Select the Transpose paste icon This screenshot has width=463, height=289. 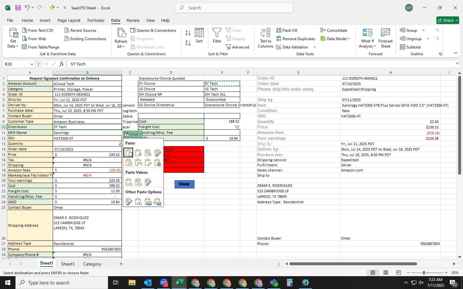(148, 162)
